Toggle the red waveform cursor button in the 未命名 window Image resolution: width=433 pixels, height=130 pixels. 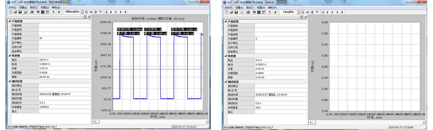click(323, 12)
